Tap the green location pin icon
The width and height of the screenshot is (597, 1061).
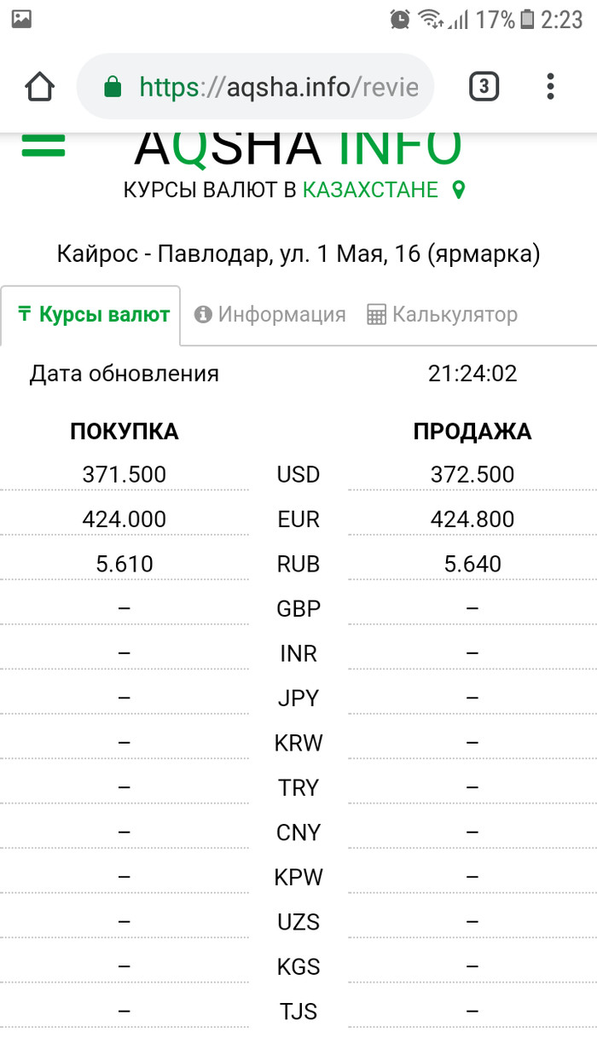[459, 190]
